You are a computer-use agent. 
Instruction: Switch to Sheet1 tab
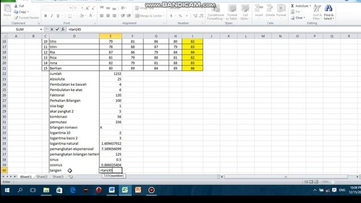25,176
